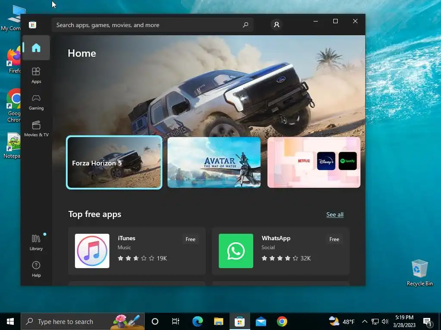This screenshot has width=441, height=330.
Task: Open Movies & TV section
Action: pyautogui.click(x=36, y=129)
